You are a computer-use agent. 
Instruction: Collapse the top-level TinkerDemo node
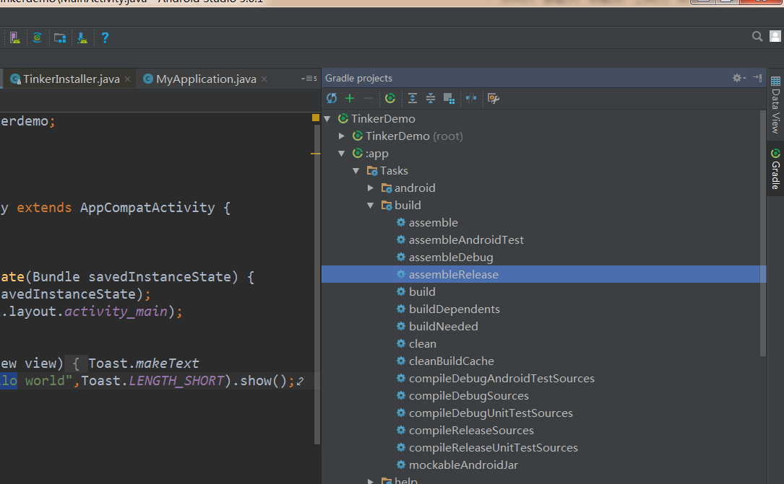(327, 119)
